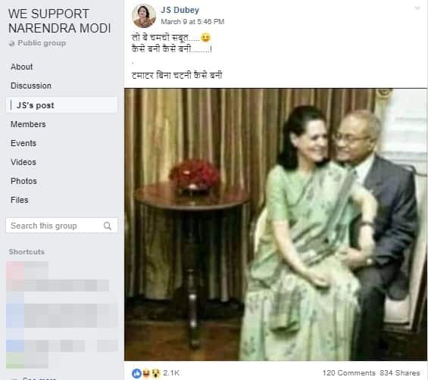Screen dimensions: 428x380
Task: Open the Events page
Action: [23, 143]
